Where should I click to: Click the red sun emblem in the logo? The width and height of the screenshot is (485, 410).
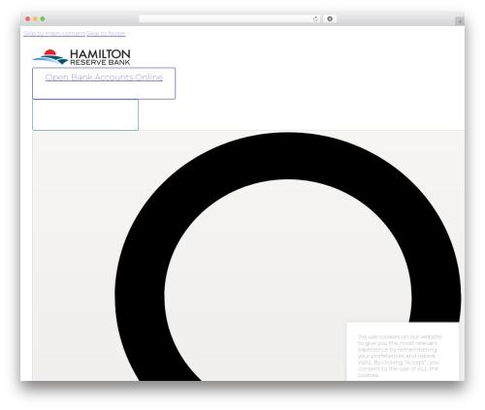point(50,52)
